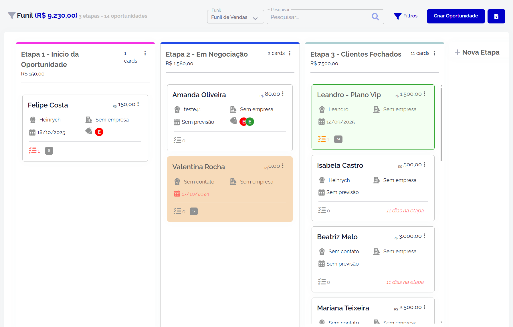513x327 pixels.
Task: Click the S user badge on Felipe Costa card
Action: (x=49, y=151)
